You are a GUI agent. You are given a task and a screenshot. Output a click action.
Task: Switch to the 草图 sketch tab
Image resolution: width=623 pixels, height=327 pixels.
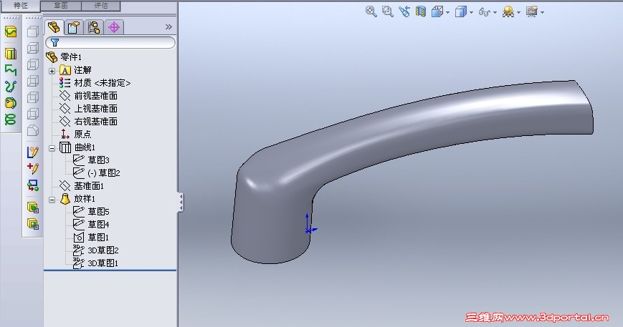click(61, 6)
